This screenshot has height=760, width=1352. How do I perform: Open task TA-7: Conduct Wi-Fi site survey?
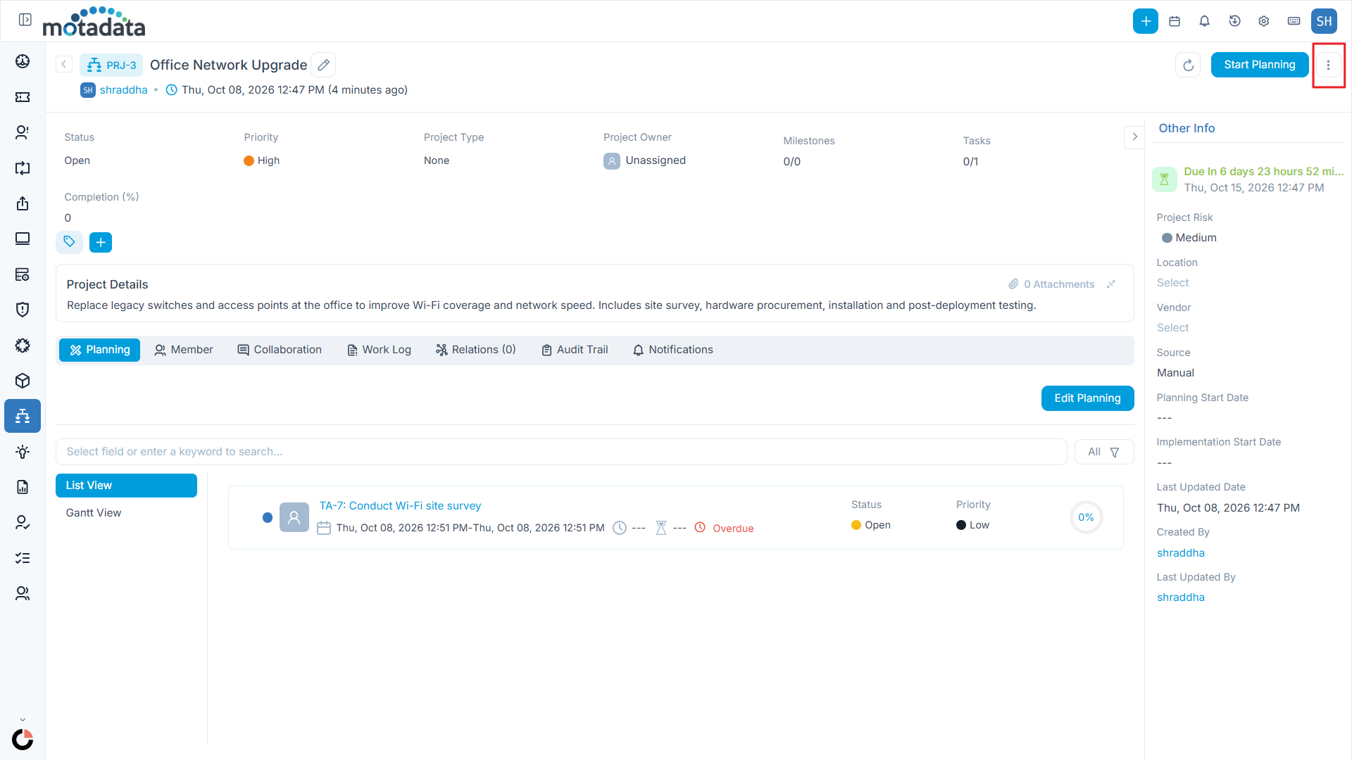coord(400,506)
